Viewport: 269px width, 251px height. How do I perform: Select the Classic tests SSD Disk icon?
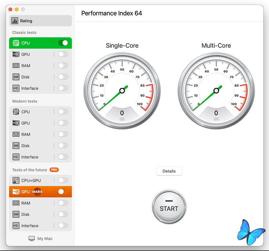[16, 77]
